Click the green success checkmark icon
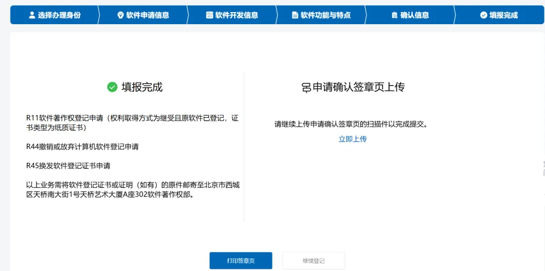 click(112, 87)
